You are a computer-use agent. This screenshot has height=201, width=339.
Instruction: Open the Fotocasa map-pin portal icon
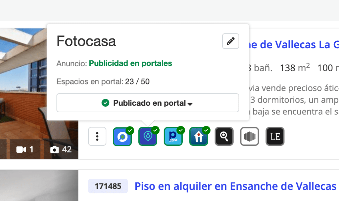coord(148,136)
